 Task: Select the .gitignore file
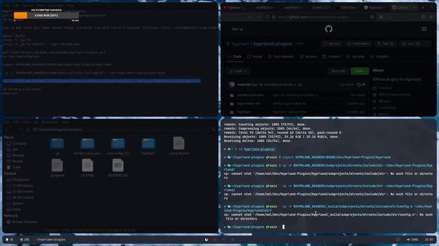click(x=57, y=167)
